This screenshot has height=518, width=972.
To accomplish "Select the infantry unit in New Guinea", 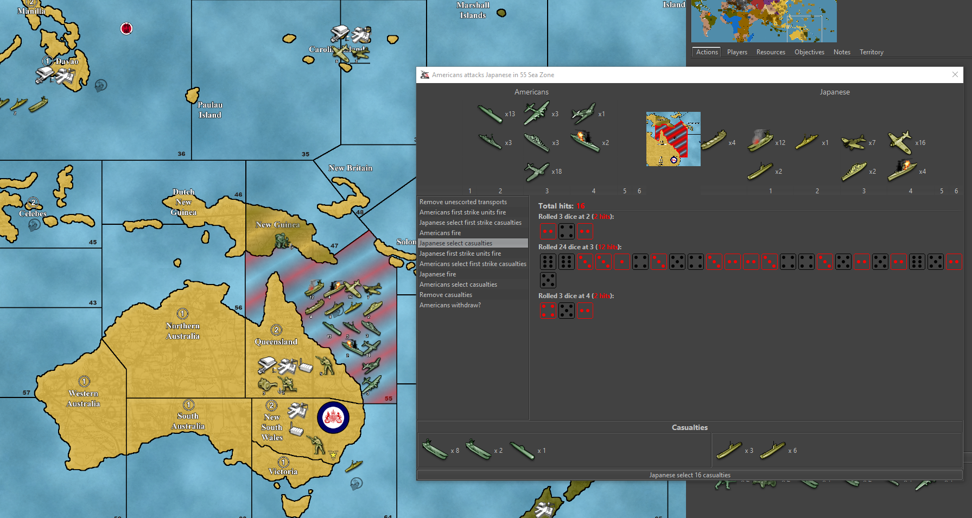I will coord(282,241).
